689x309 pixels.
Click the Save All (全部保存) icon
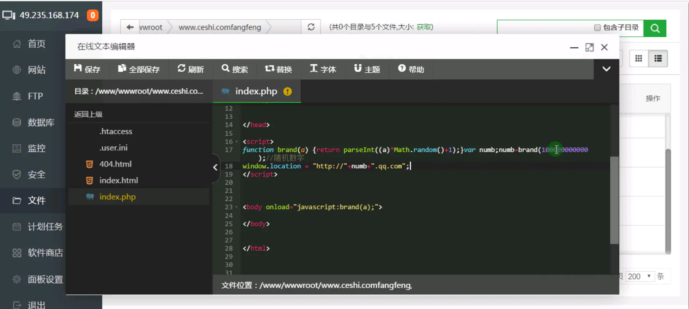pos(139,69)
